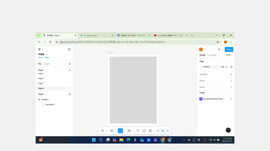This screenshot has height=151, width=270.
Task: Open the file name dropdown arrow
Action: point(47,54)
